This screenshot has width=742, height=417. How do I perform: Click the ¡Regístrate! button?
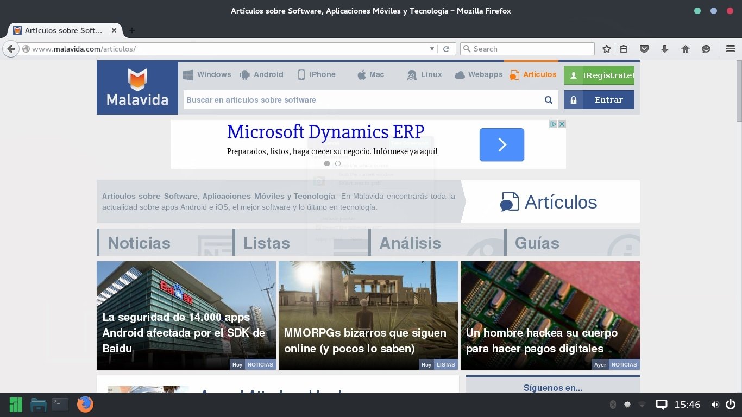[x=599, y=75]
